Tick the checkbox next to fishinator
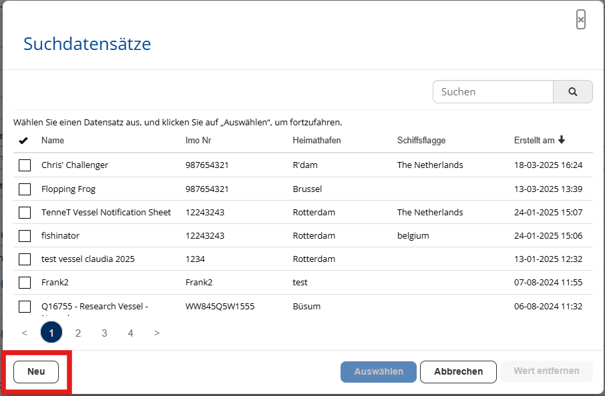This screenshot has width=605, height=396. 25,236
